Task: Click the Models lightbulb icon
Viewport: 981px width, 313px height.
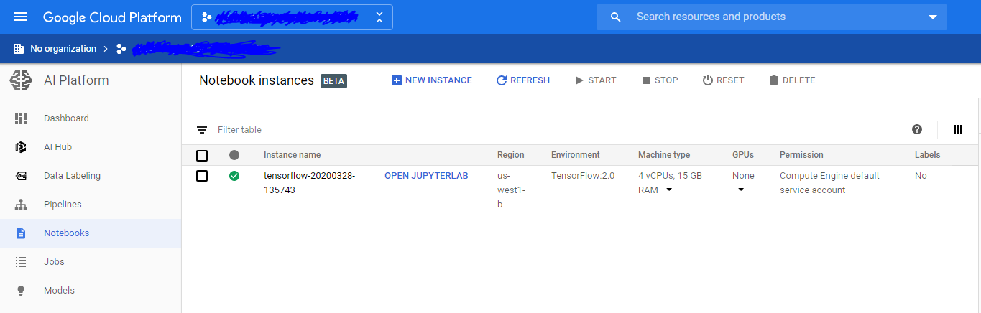Action: coord(21,291)
